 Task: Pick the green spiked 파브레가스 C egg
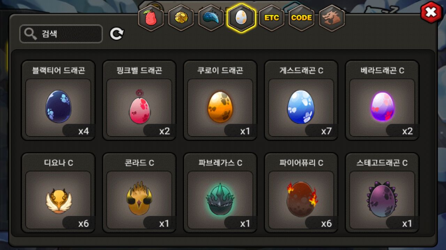pyautogui.click(x=220, y=193)
